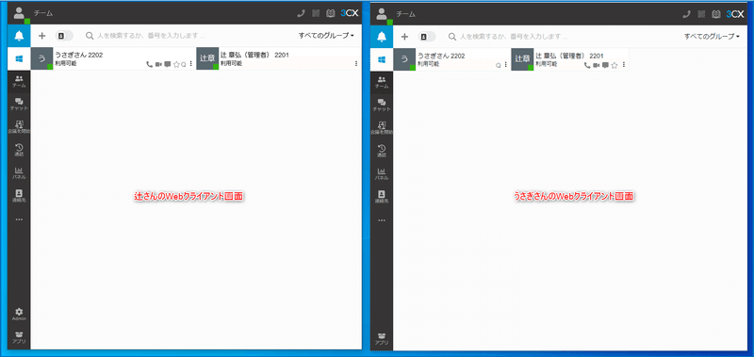Star うさぎさん as favorite in left window
This screenshot has height=357, width=754.
point(176,64)
